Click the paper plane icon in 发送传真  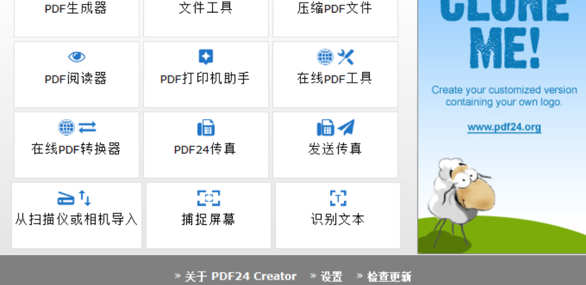[346, 128]
